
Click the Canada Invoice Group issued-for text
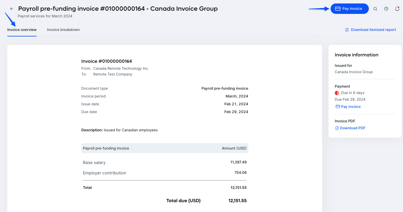(x=353, y=72)
